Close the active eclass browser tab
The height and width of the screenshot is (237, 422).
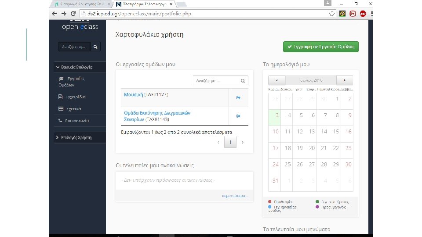click(x=171, y=4)
